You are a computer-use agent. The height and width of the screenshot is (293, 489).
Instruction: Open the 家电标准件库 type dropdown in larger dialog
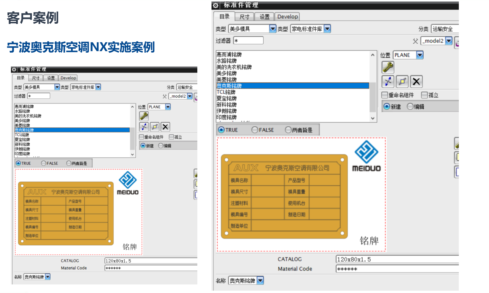(x=327, y=29)
